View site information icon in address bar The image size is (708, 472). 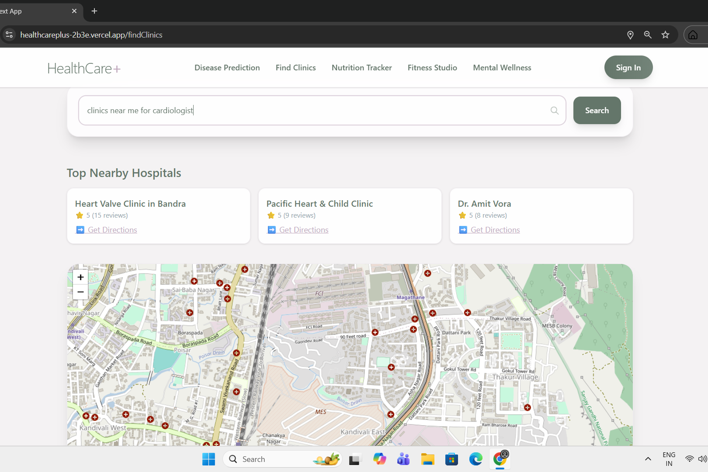click(x=9, y=35)
